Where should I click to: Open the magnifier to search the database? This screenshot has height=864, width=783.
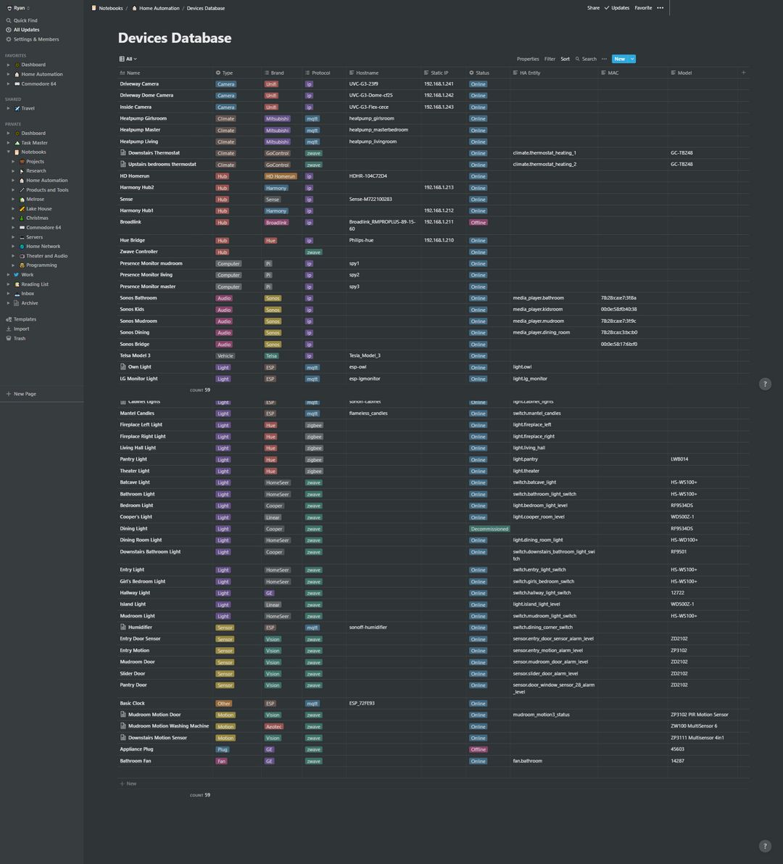pos(576,59)
